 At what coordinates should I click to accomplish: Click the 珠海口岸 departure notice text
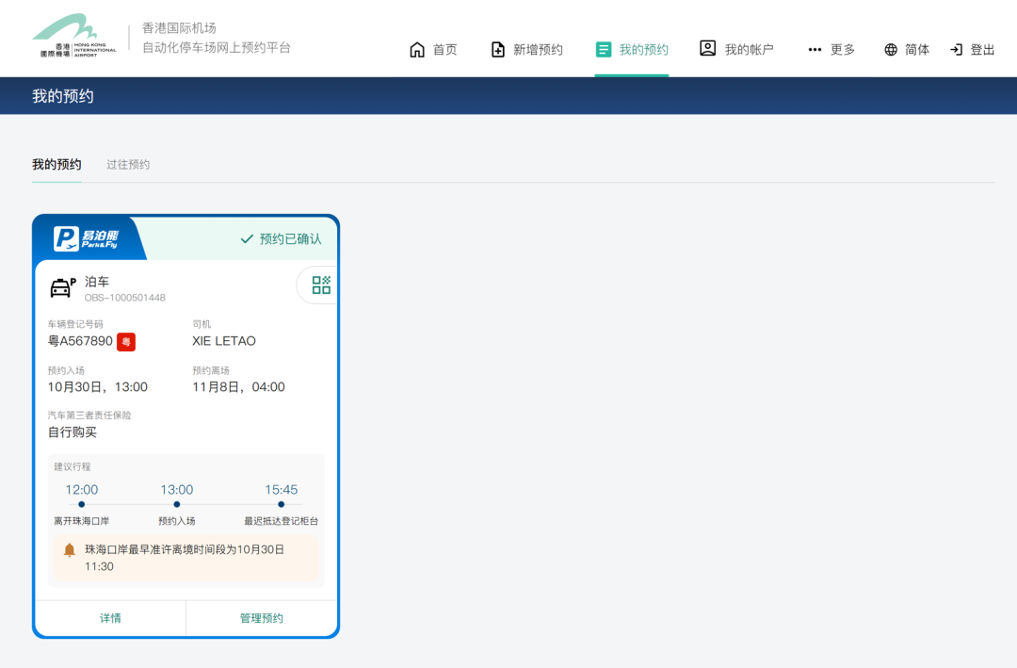(x=185, y=558)
